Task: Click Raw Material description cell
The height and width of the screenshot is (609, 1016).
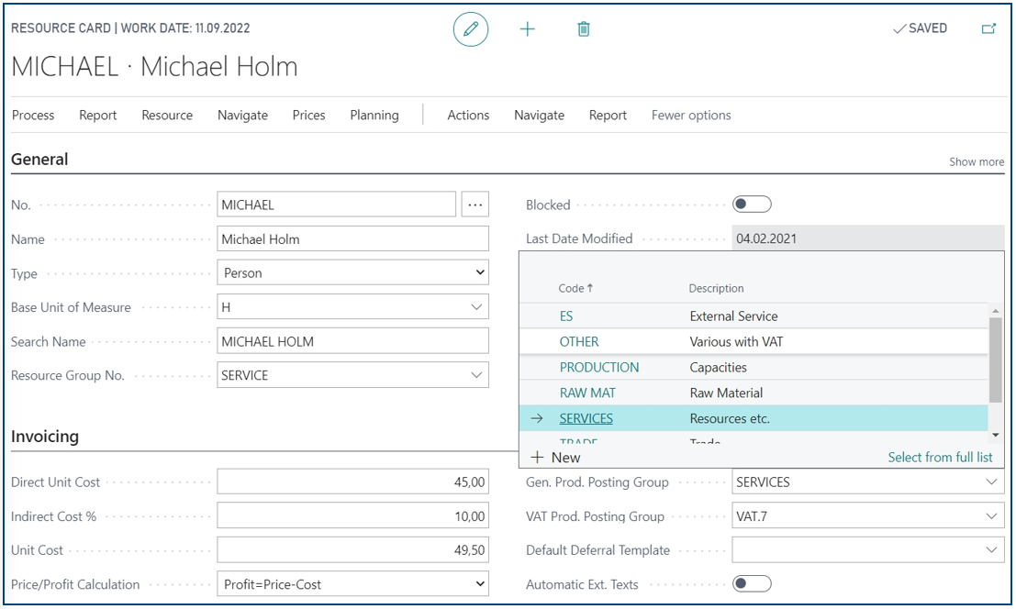Action: click(726, 393)
